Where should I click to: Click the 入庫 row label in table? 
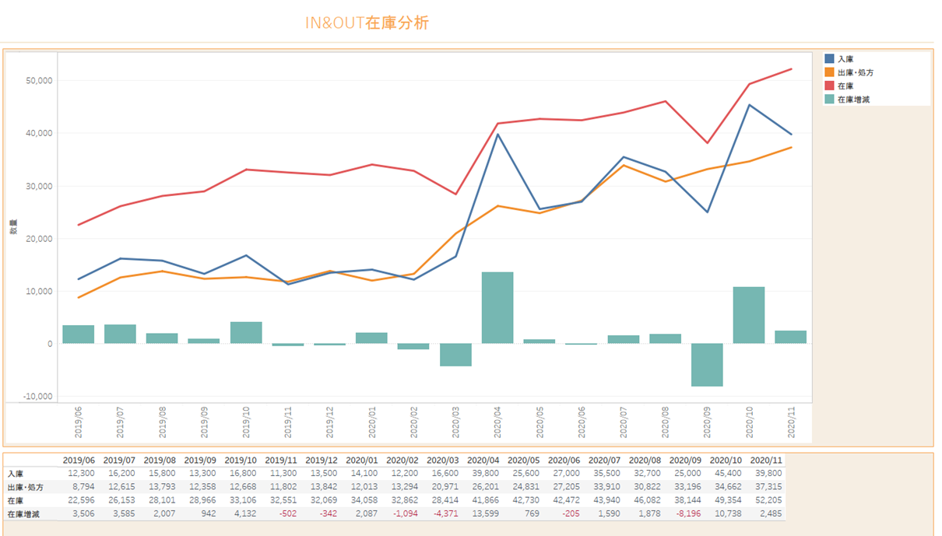click(16, 473)
